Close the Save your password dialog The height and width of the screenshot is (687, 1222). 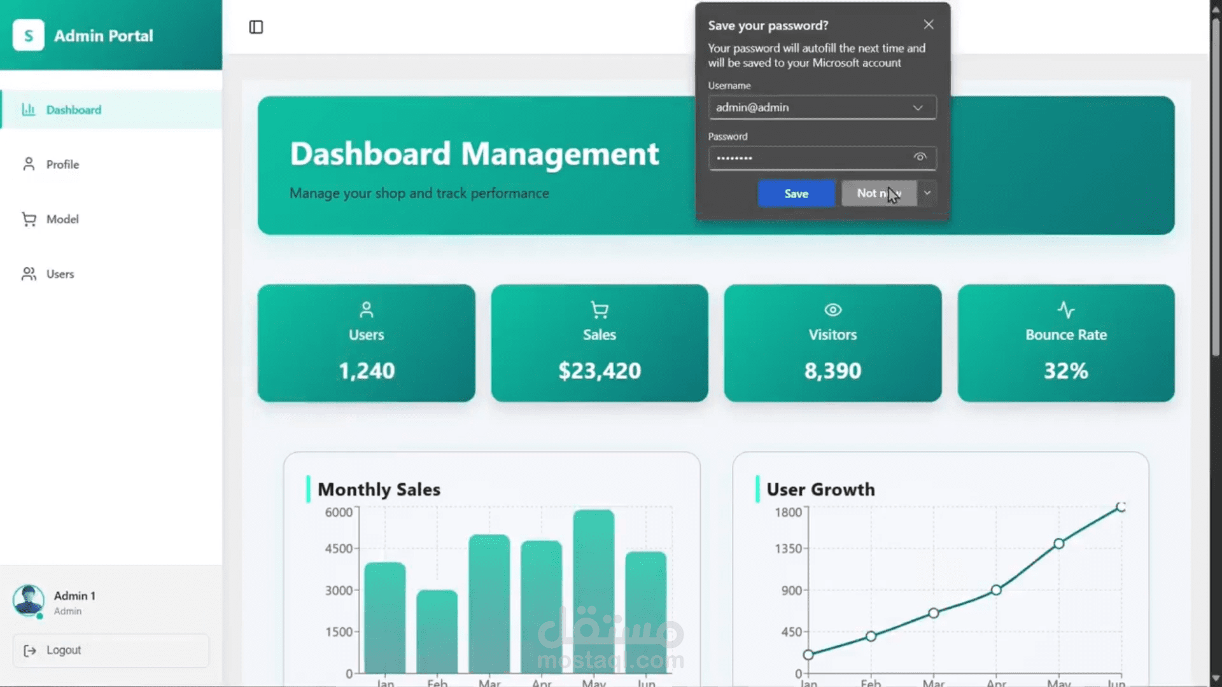click(929, 24)
